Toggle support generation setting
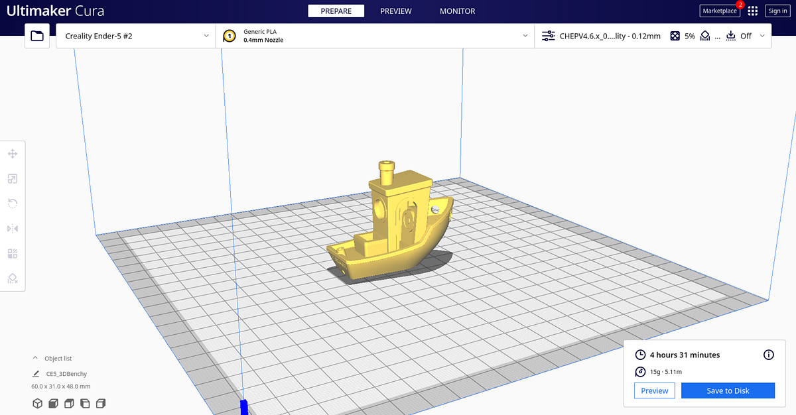The width and height of the screenshot is (796, 415). 704,35
